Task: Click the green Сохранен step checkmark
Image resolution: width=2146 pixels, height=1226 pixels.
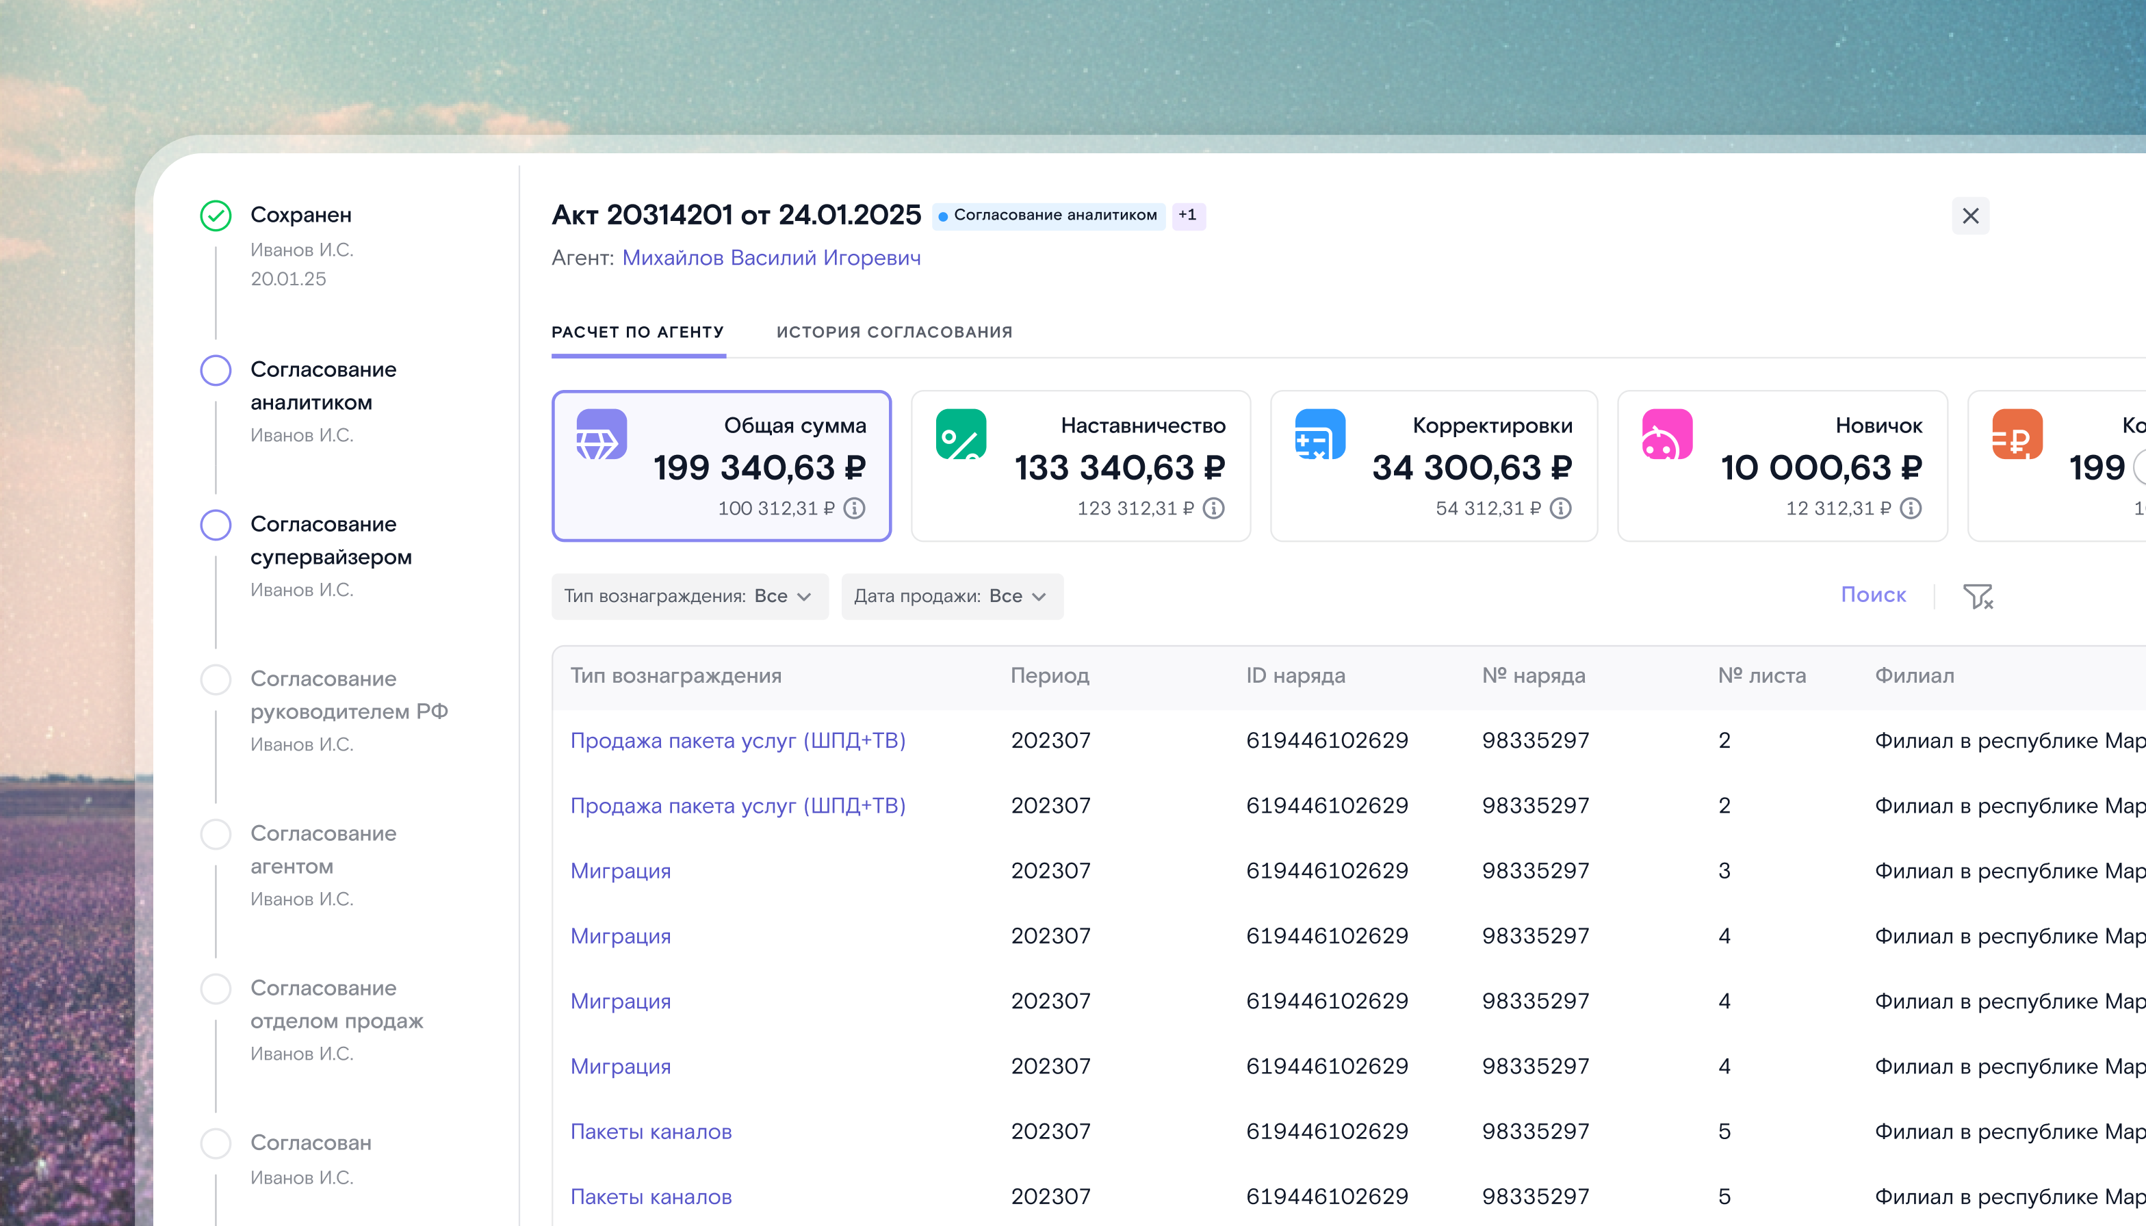Action: pyautogui.click(x=216, y=216)
